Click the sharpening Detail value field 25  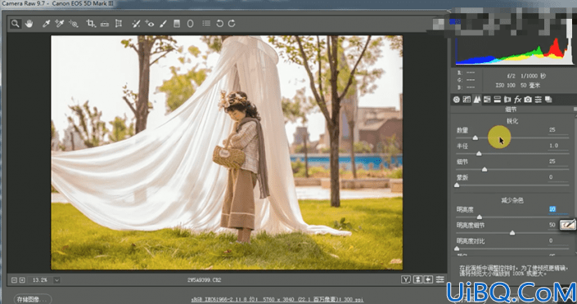tap(558, 161)
